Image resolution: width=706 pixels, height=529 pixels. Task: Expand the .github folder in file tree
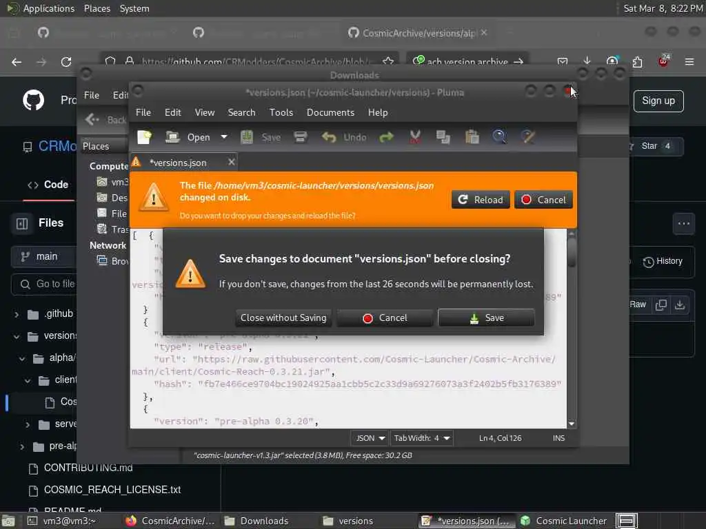tap(17, 314)
